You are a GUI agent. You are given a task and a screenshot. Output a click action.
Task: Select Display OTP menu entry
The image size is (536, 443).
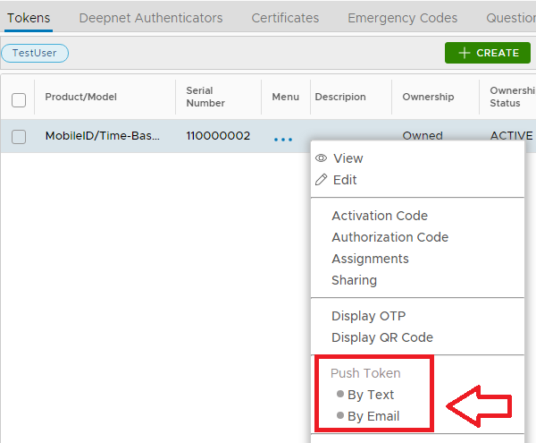[368, 316]
